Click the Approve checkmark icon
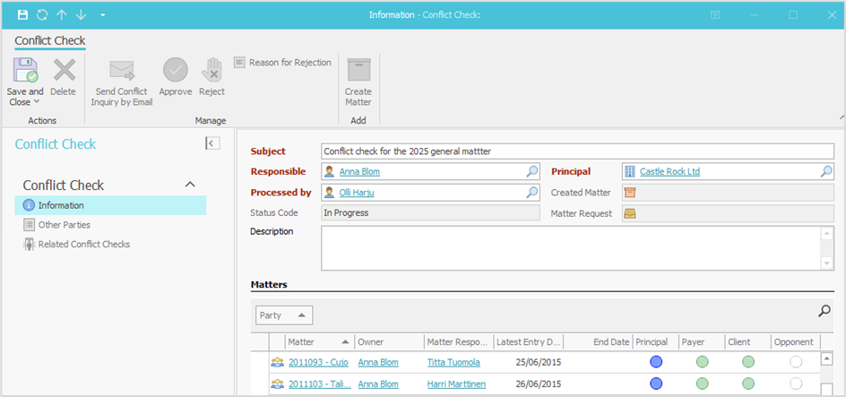Image resolution: width=846 pixels, height=397 pixels. [x=175, y=71]
